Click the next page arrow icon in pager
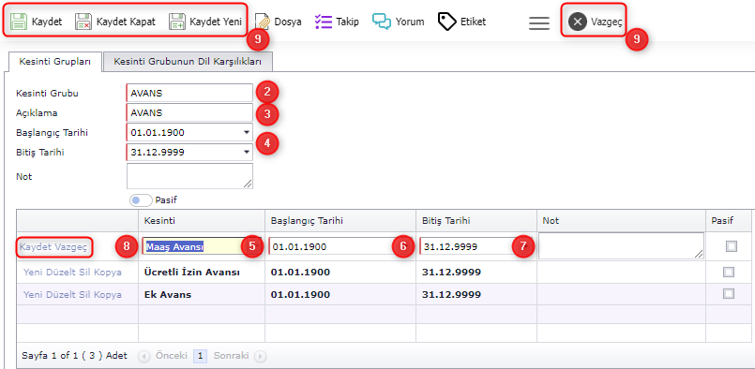This screenshot has width=755, height=369. pos(260,356)
